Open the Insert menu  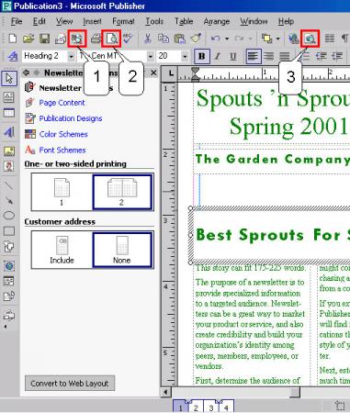(92, 21)
